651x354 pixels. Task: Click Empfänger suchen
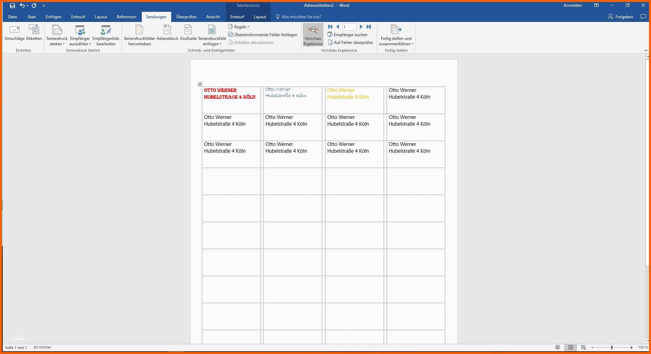point(347,35)
